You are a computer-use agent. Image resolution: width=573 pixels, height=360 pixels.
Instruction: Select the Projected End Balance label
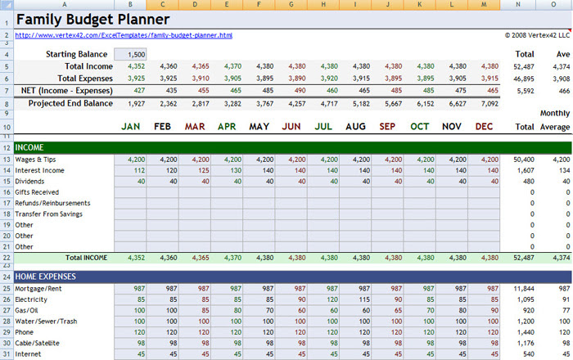(70, 103)
